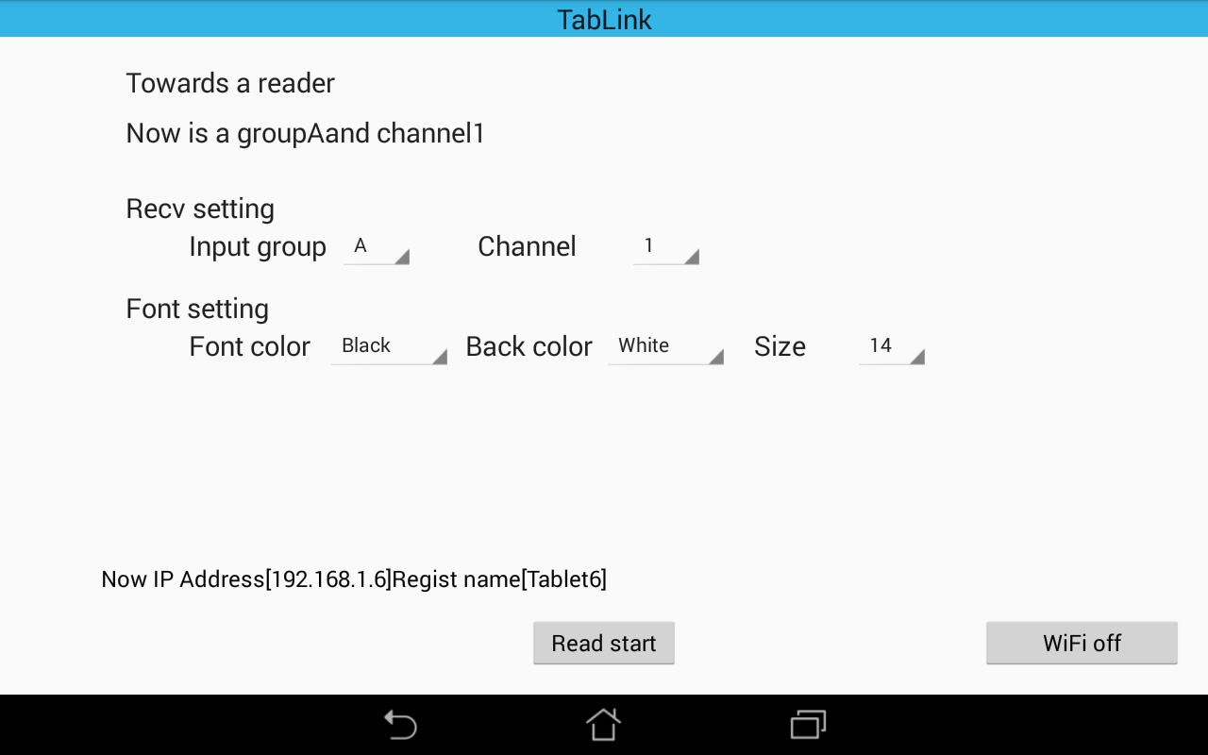The height and width of the screenshot is (755, 1208).
Task: Click the Font color label
Action: 249,346
